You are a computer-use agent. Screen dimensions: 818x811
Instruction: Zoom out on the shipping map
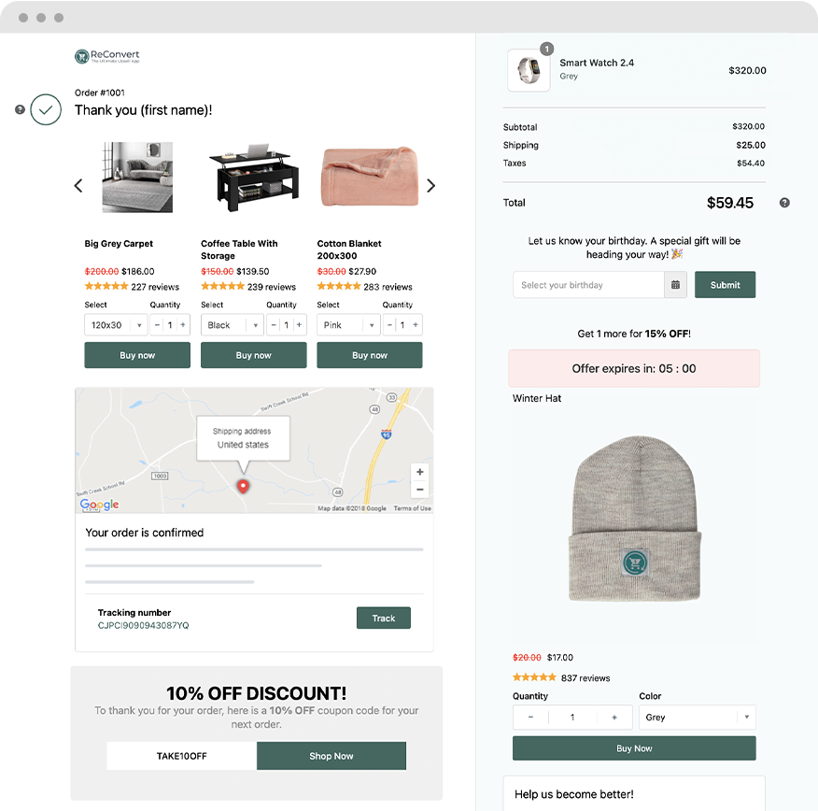[x=419, y=489]
